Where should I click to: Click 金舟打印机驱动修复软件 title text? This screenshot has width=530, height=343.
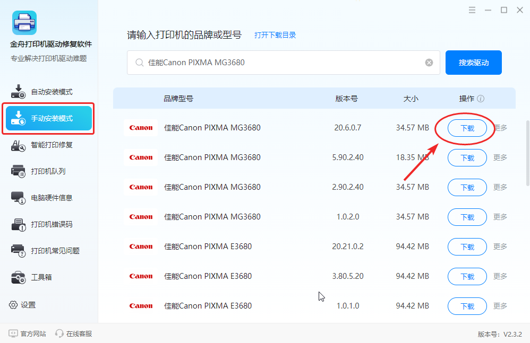[x=51, y=44]
